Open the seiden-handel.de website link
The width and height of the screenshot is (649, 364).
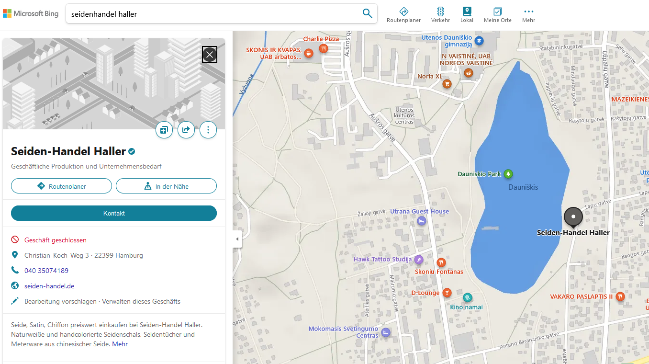tap(49, 286)
